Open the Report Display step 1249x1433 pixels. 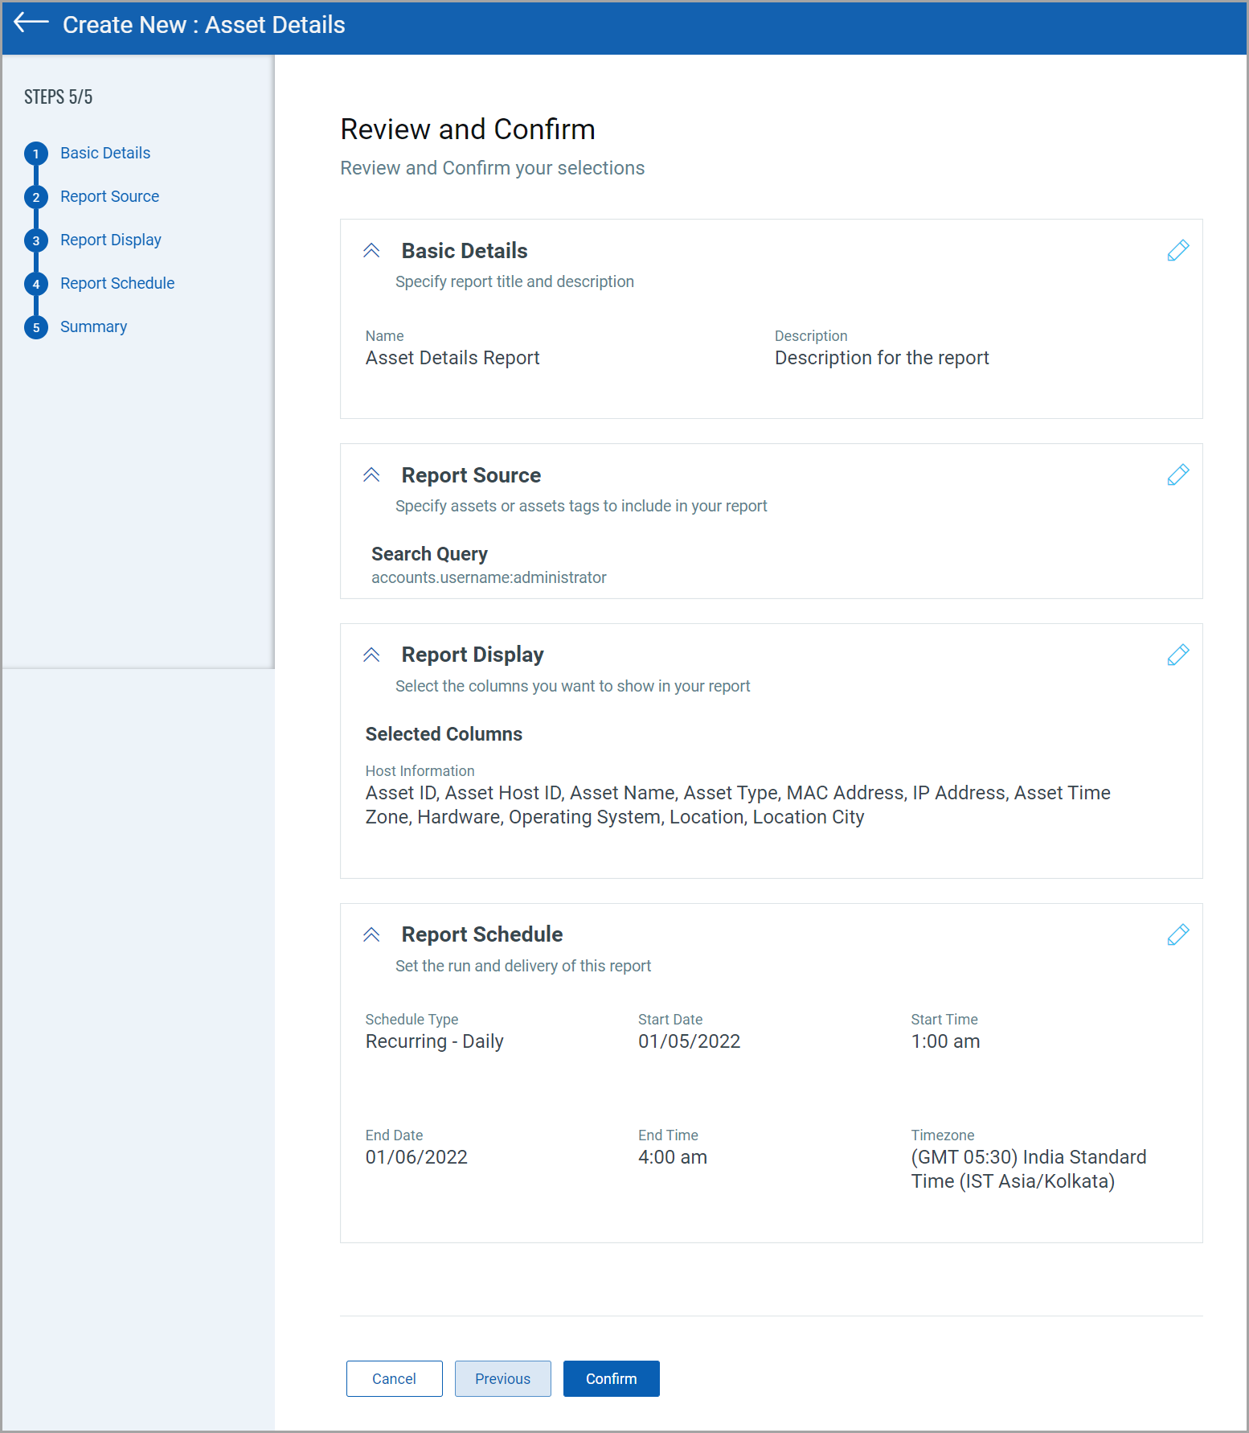pos(111,240)
